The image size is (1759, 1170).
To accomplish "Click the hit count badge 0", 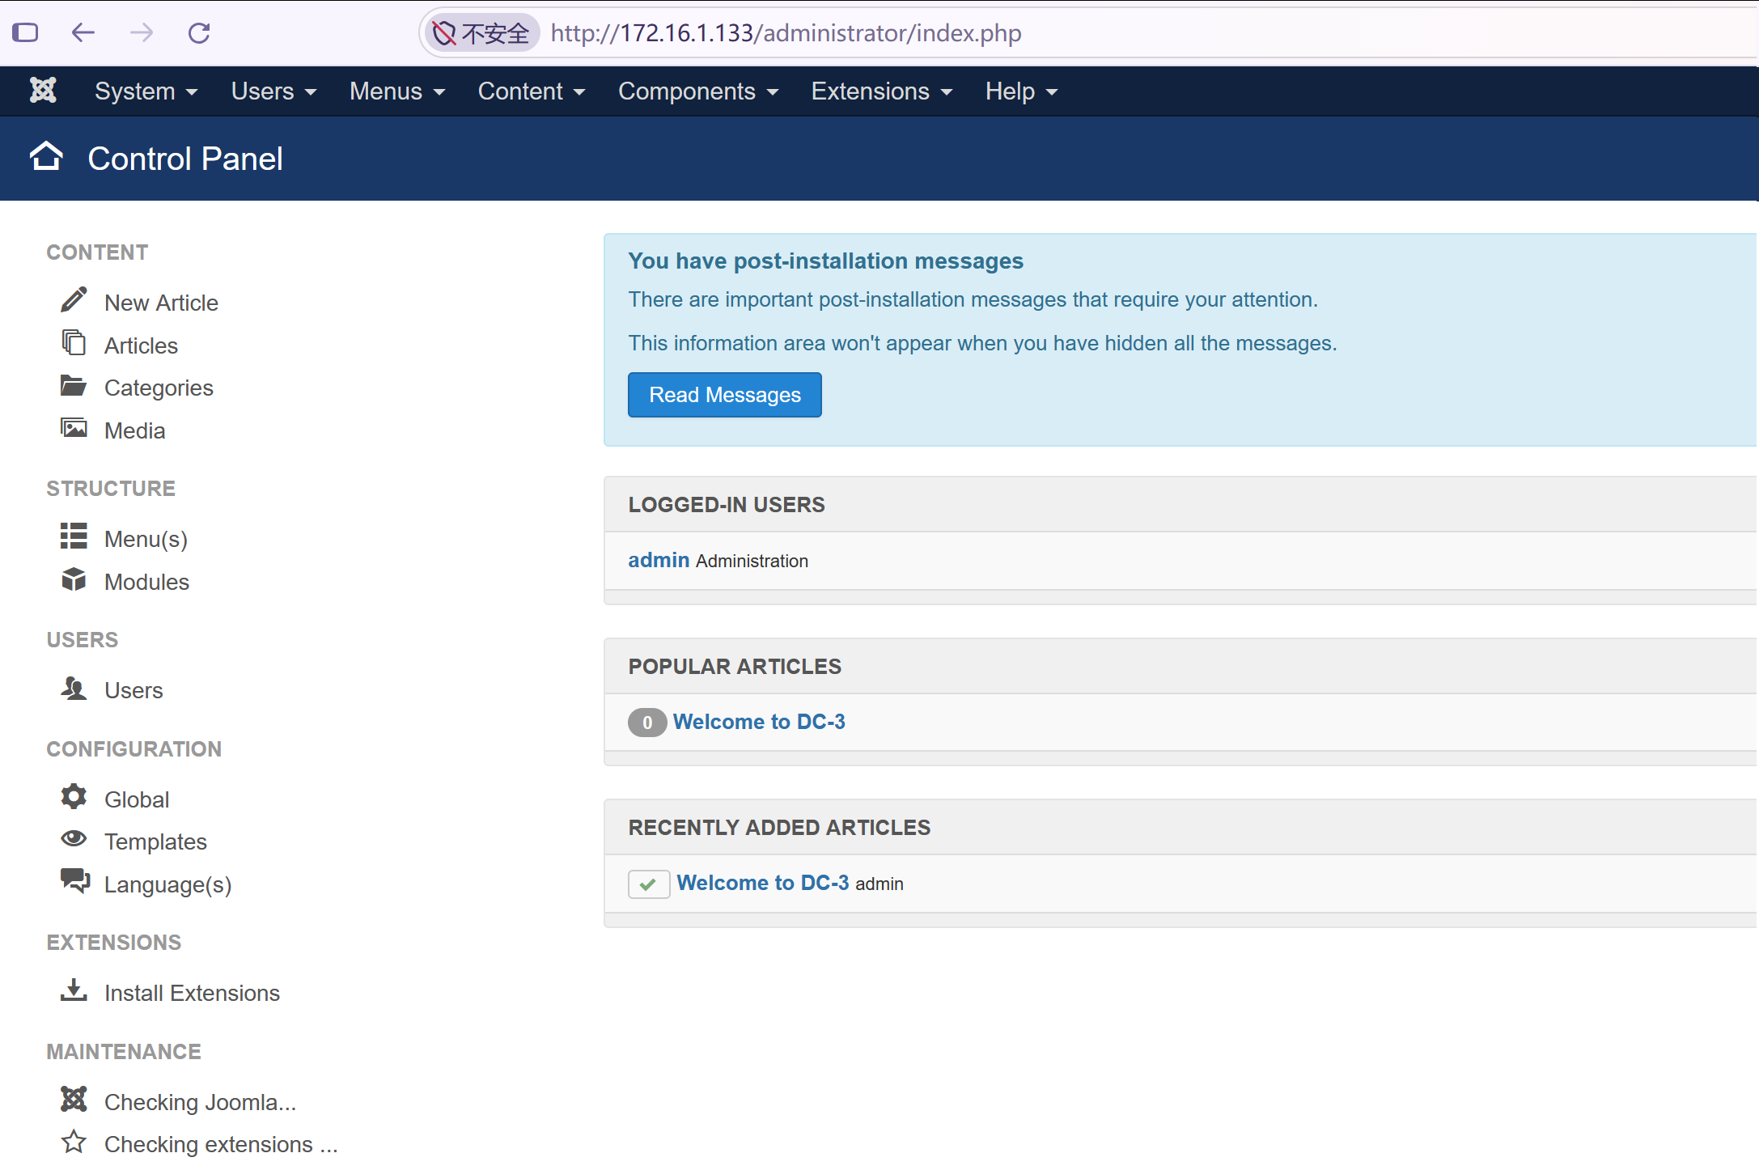I will tap(647, 723).
